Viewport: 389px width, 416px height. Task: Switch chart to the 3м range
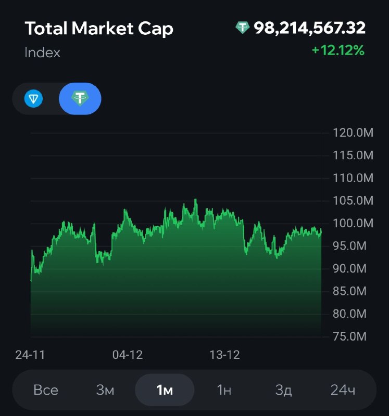pyautogui.click(x=105, y=390)
